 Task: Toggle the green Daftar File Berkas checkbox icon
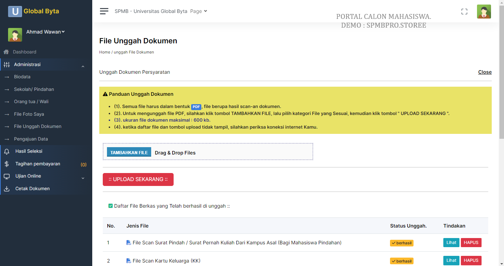(110, 206)
